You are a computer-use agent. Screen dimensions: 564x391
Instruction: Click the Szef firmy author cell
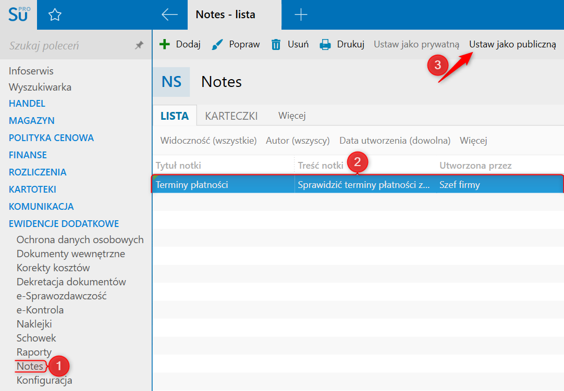tap(500, 185)
